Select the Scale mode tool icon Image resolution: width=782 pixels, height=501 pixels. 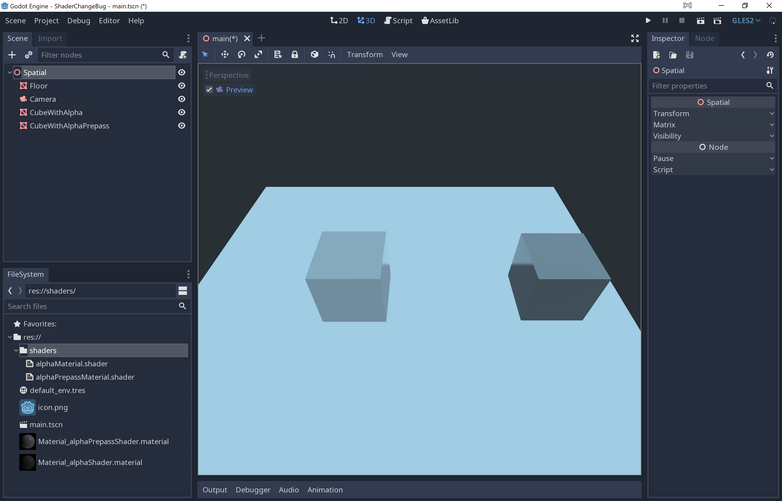(258, 54)
